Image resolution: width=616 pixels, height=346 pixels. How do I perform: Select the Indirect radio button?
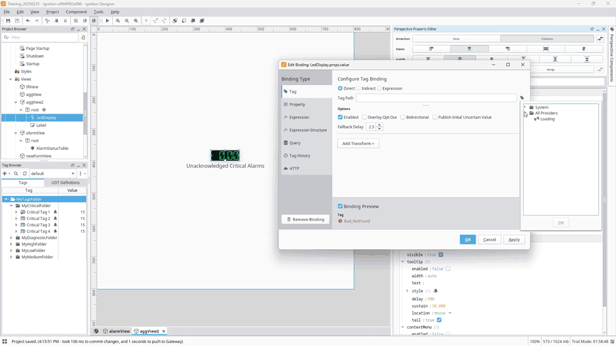point(359,88)
